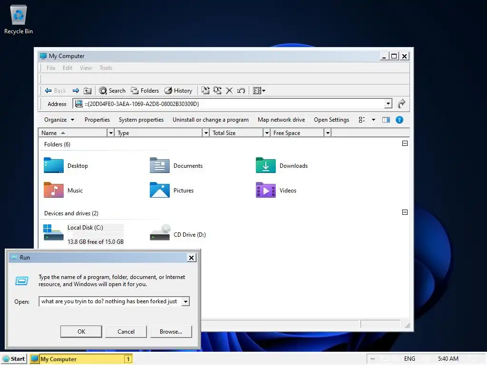The image size is (487, 365).
Task: Close the Run dialog
Action: (x=191, y=258)
